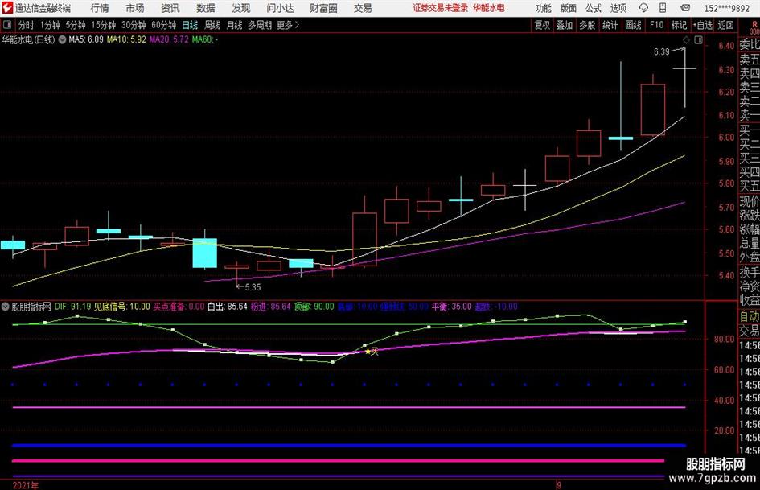
Task: Click the 2021年 date axis label
Action: click(26, 485)
